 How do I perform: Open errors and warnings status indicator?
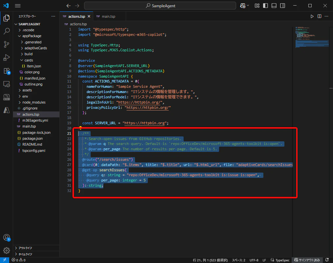(x=19, y=260)
